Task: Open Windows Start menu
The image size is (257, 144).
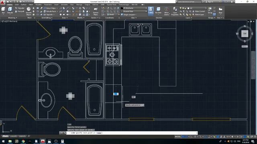Action: pyautogui.click(x=3, y=141)
